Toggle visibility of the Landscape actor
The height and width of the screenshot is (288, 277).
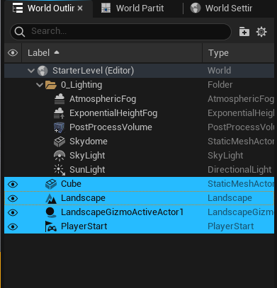[13, 198]
